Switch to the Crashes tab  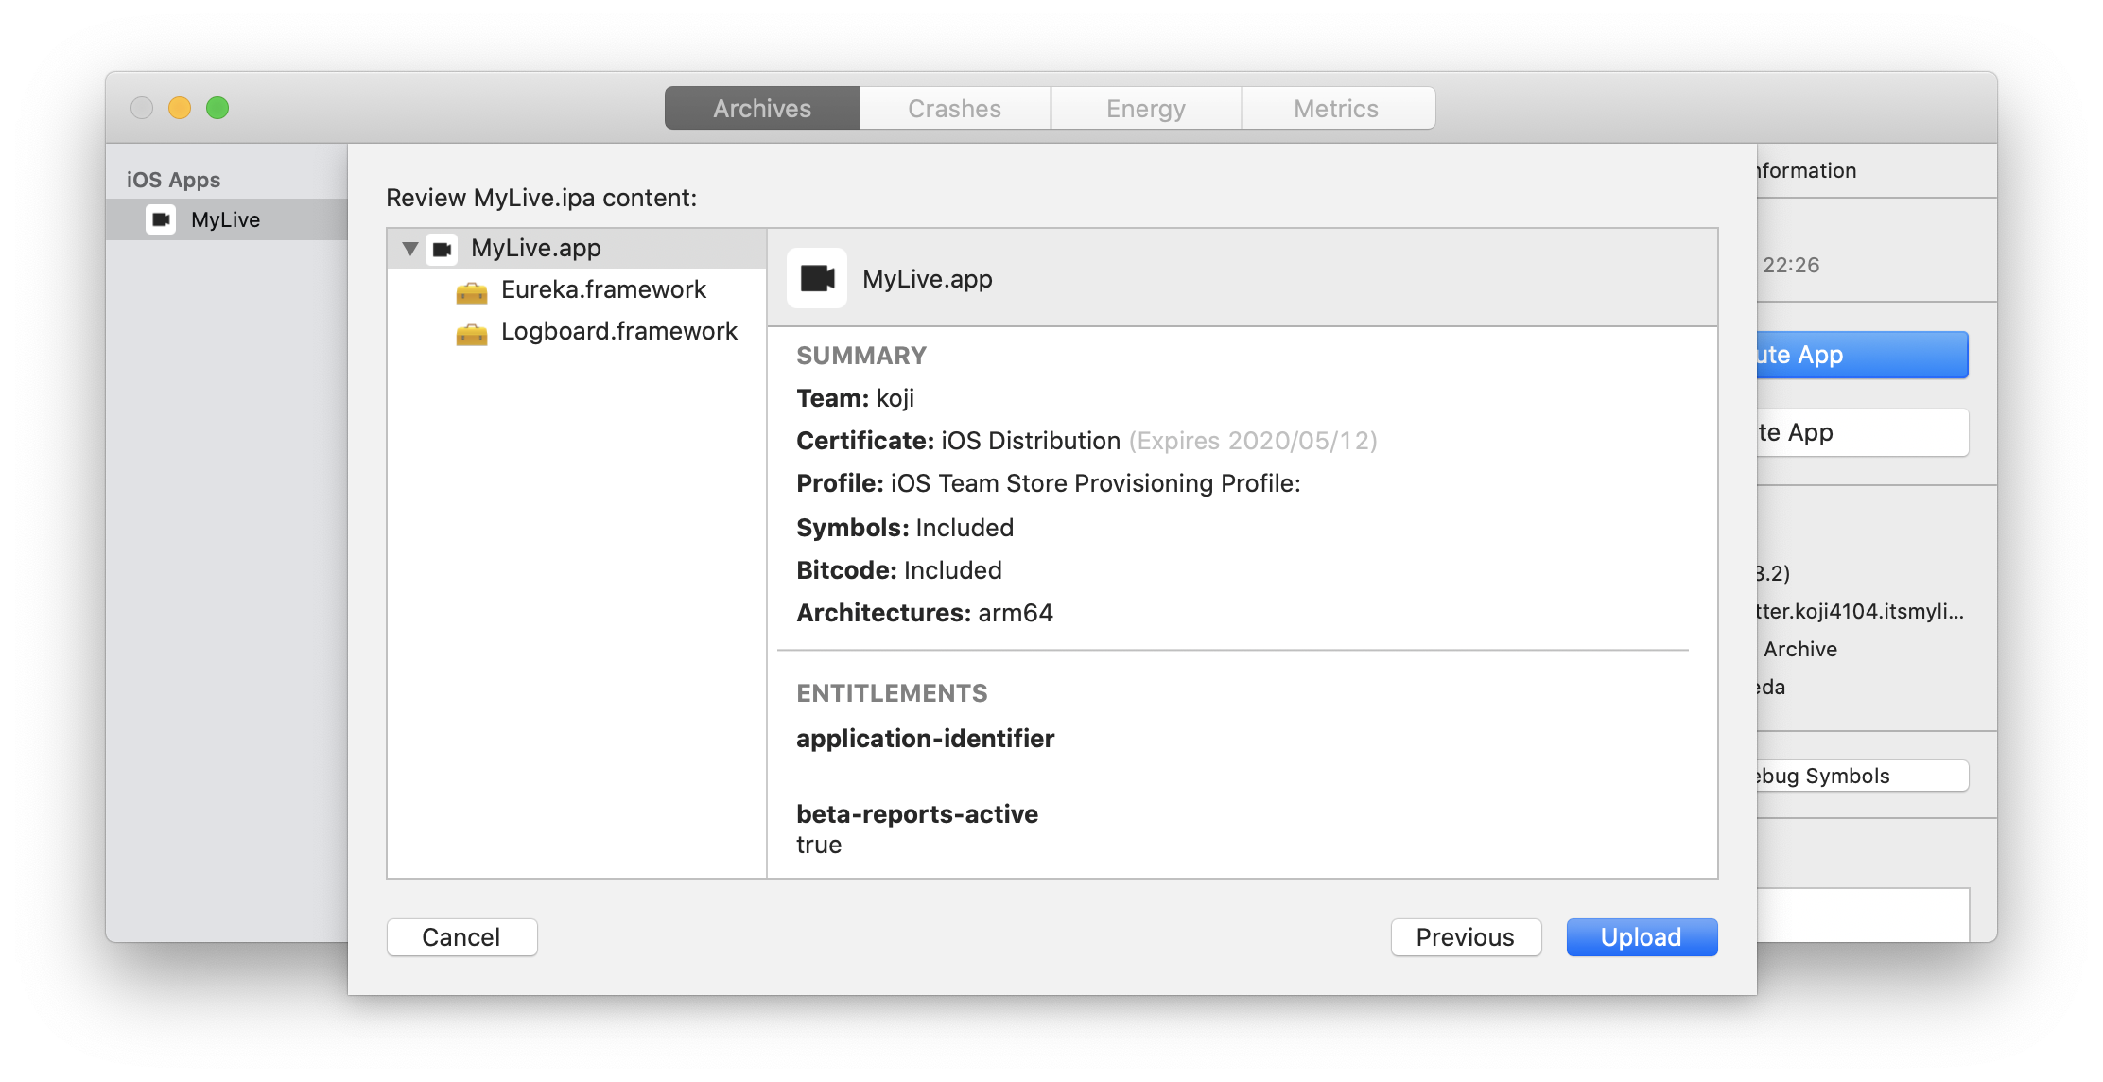954,109
